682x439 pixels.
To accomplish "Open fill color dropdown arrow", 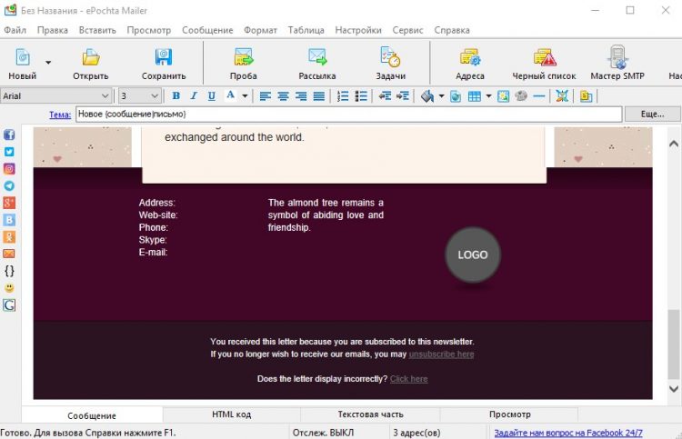I will pyautogui.click(x=441, y=96).
